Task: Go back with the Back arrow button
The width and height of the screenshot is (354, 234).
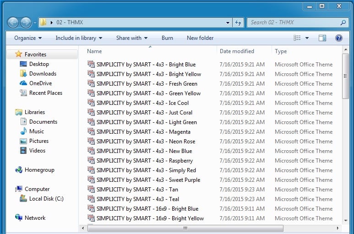Action: [x=13, y=22]
